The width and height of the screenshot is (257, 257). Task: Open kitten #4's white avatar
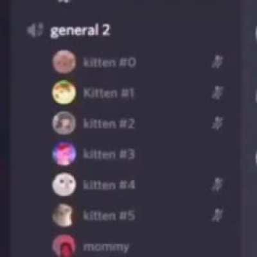click(x=64, y=184)
